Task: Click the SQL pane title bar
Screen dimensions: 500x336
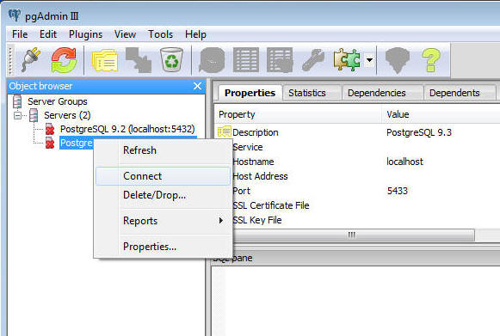Action: [x=355, y=258]
